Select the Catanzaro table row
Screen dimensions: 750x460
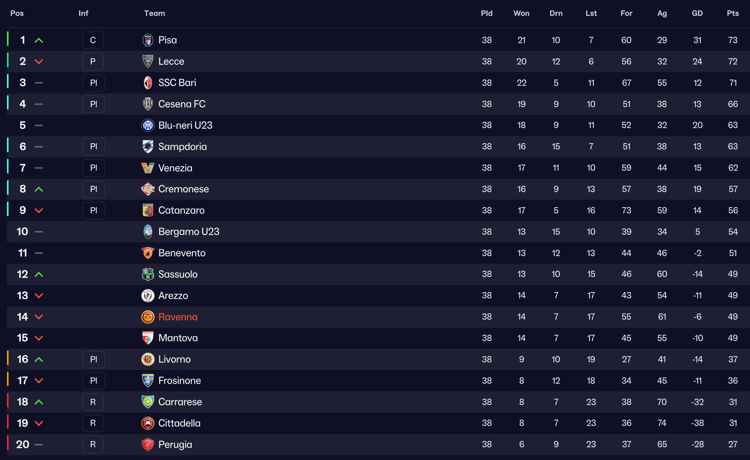(378, 211)
